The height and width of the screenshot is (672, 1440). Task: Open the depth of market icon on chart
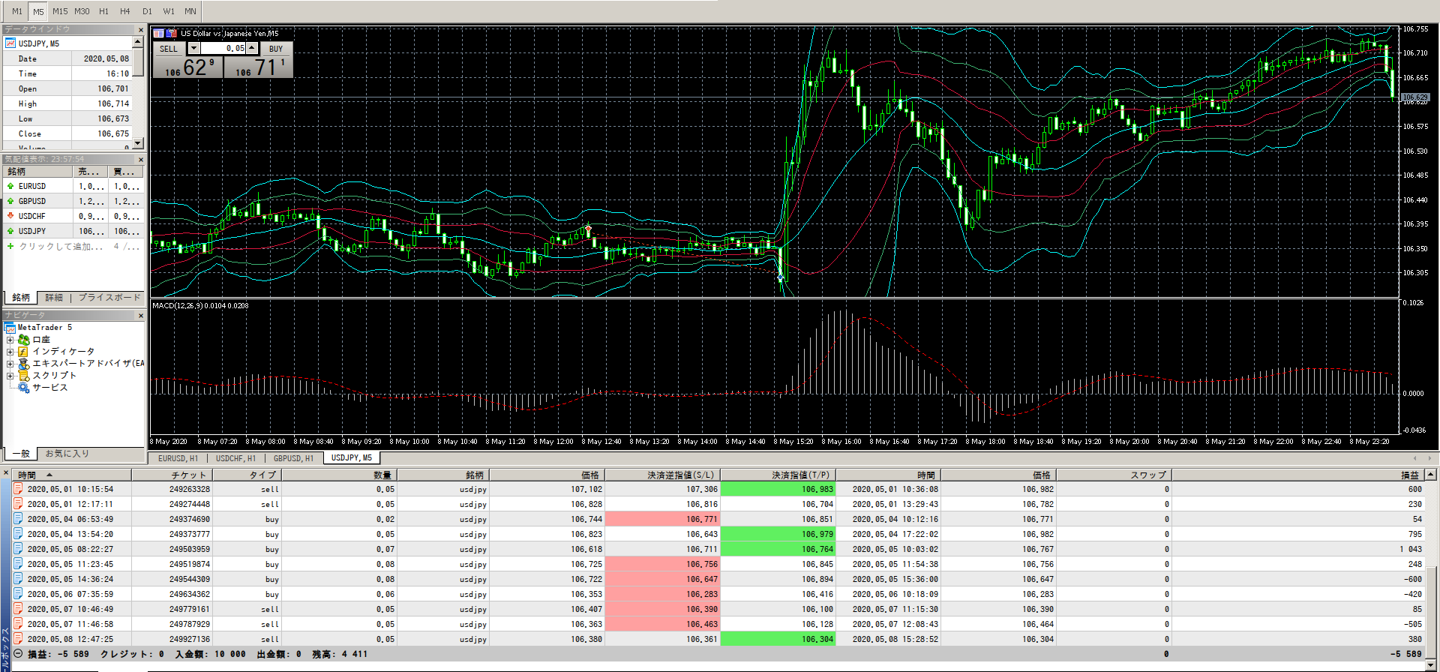pyautogui.click(x=171, y=33)
